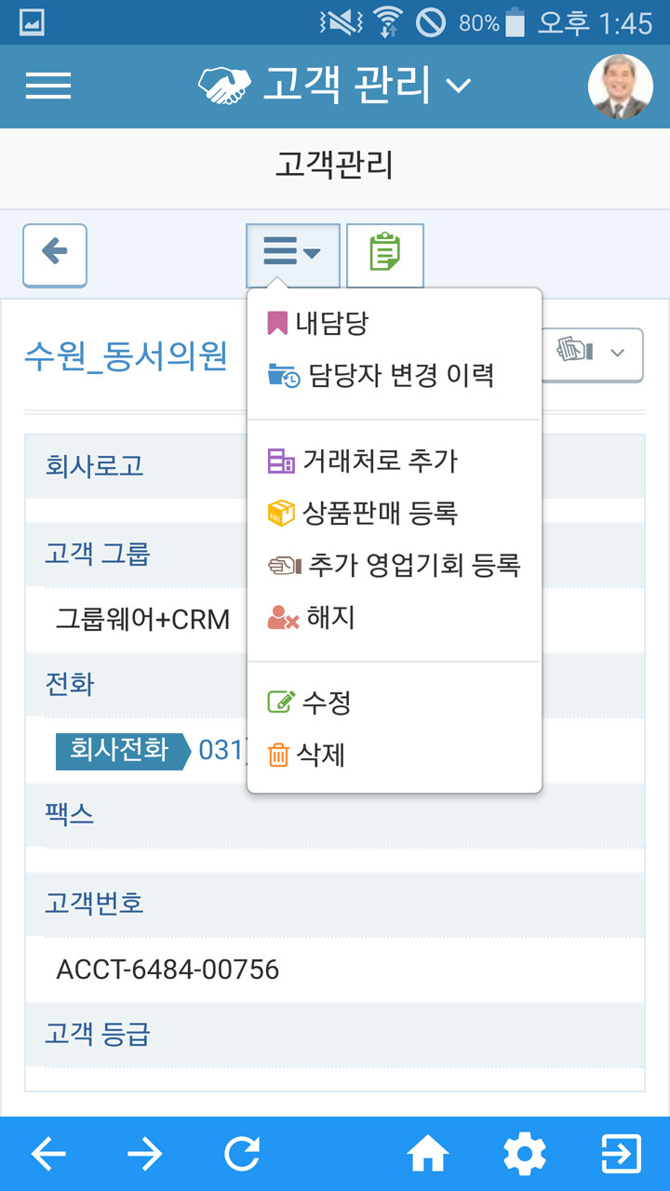Select 추가 영업기회 등록
The height and width of the screenshot is (1191, 670).
(394, 565)
